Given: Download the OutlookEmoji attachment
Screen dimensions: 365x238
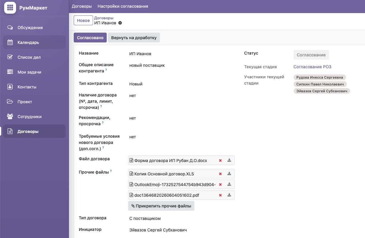Looking at the screenshot, I should (229, 184).
